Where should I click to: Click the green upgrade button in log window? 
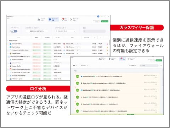click(x=159, y=60)
